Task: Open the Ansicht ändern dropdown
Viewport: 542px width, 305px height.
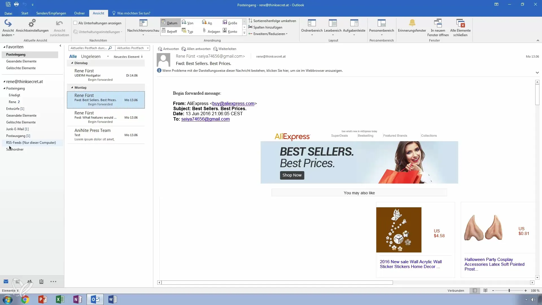Action: [8, 28]
